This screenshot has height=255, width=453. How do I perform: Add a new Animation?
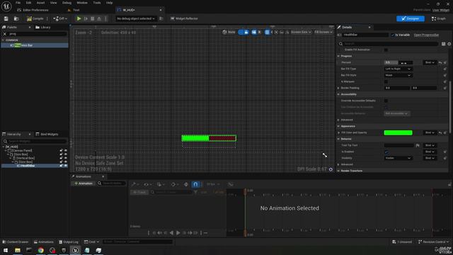pos(84,183)
